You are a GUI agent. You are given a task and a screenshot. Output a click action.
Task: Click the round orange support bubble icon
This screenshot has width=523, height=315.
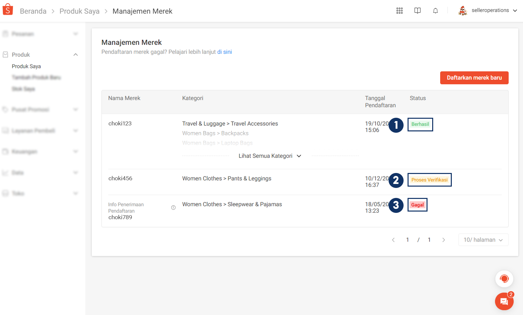pos(504,279)
